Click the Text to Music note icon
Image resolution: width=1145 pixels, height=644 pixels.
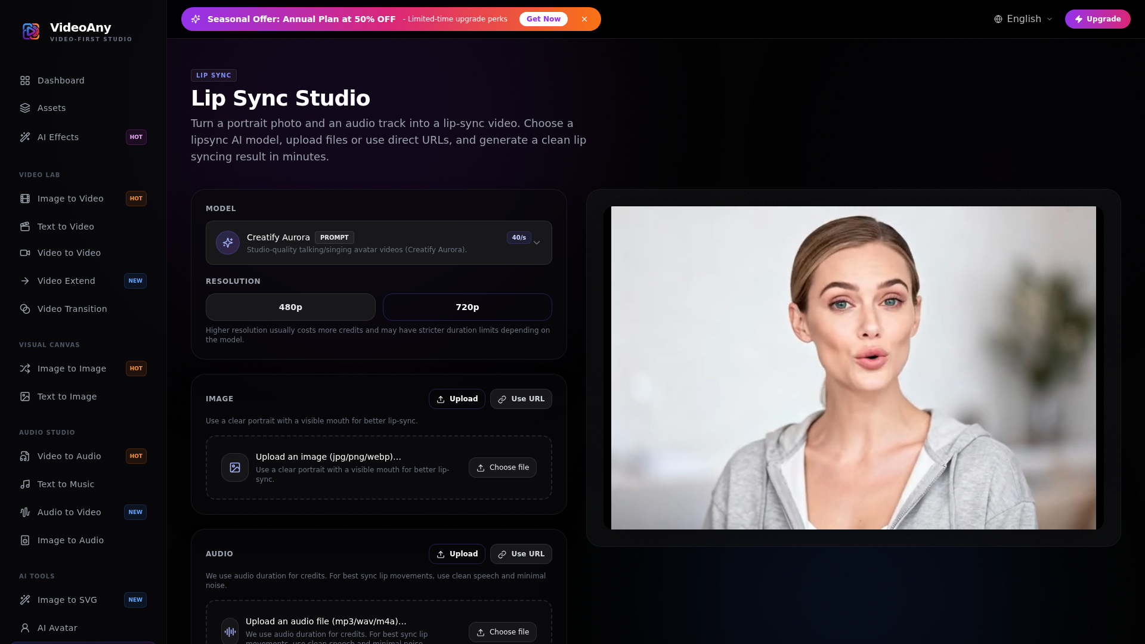25,484
